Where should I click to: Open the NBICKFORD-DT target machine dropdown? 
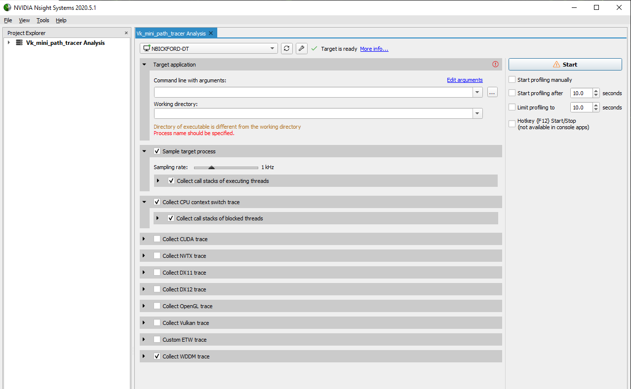(x=272, y=48)
